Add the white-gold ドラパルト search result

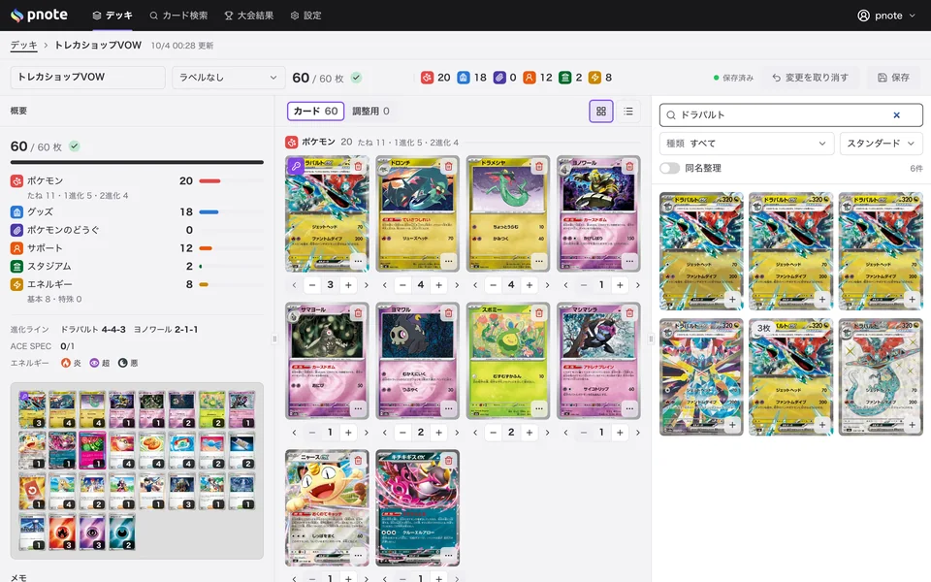point(912,425)
